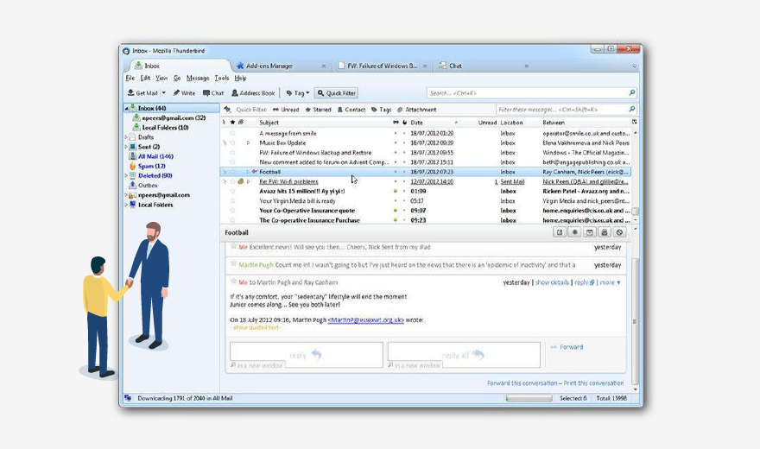760x449 pixels.
Task: Toggle the Attachment quick filter
Action: tap(416, 110)
